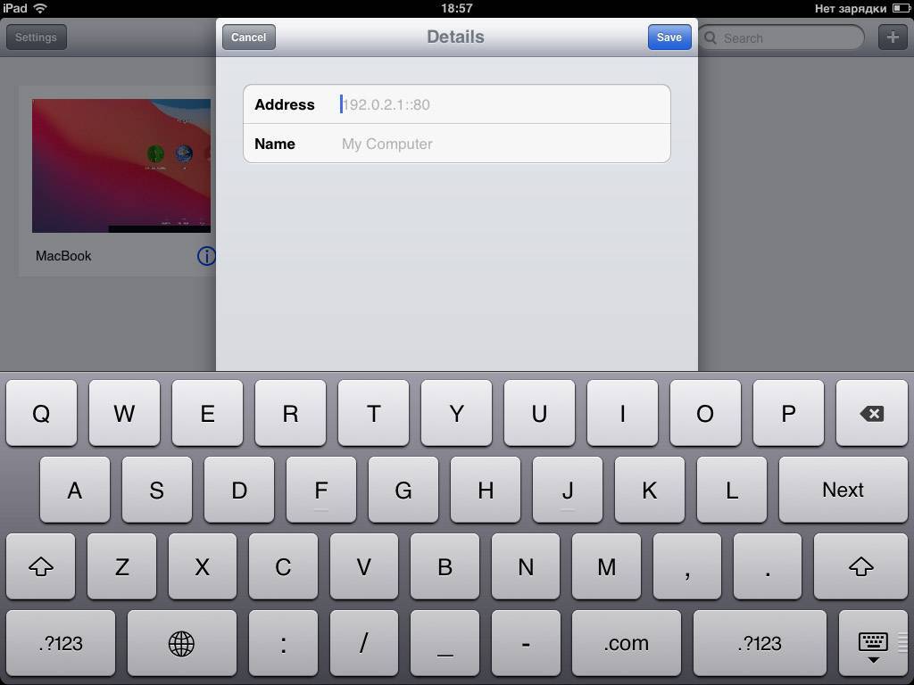914x685 pixels.
Task: Tap the left .?123 symbols key
Action: click(61, 643)
